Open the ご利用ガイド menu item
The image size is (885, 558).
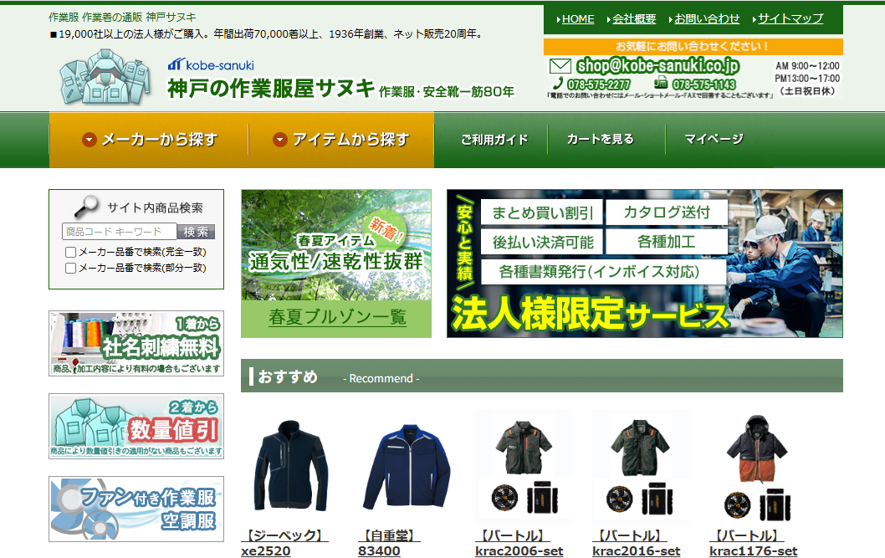click(x=494, y=140)
